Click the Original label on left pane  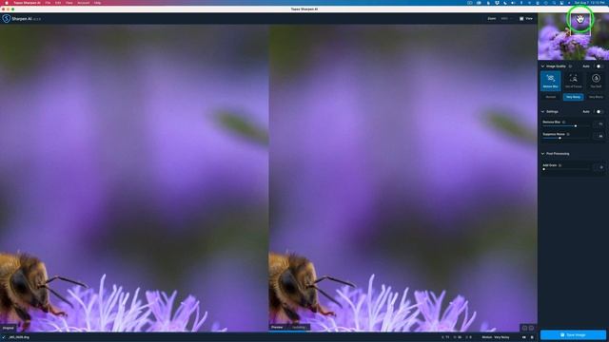pyautogui.click(x=9, y=328)
